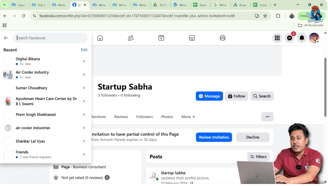Open Digital Bikana recent search
This screenshot has width=328, height=186.
[46, 61]
